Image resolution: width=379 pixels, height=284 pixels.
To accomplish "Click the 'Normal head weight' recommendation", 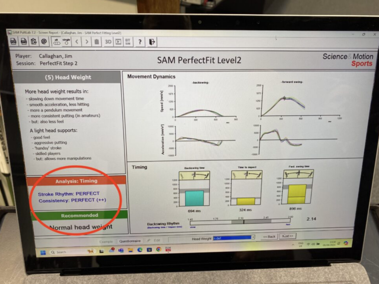I will click(x=81, y=227).
